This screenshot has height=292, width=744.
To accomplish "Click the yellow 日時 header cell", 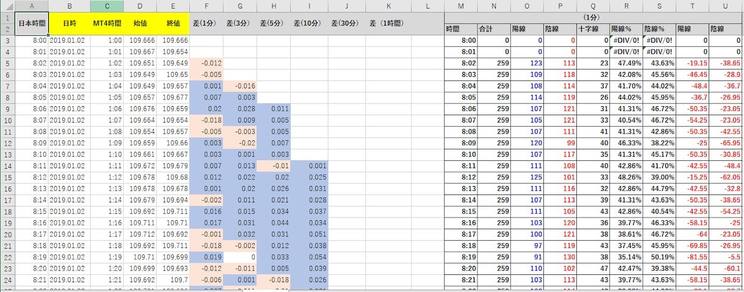I will point(70,23).
